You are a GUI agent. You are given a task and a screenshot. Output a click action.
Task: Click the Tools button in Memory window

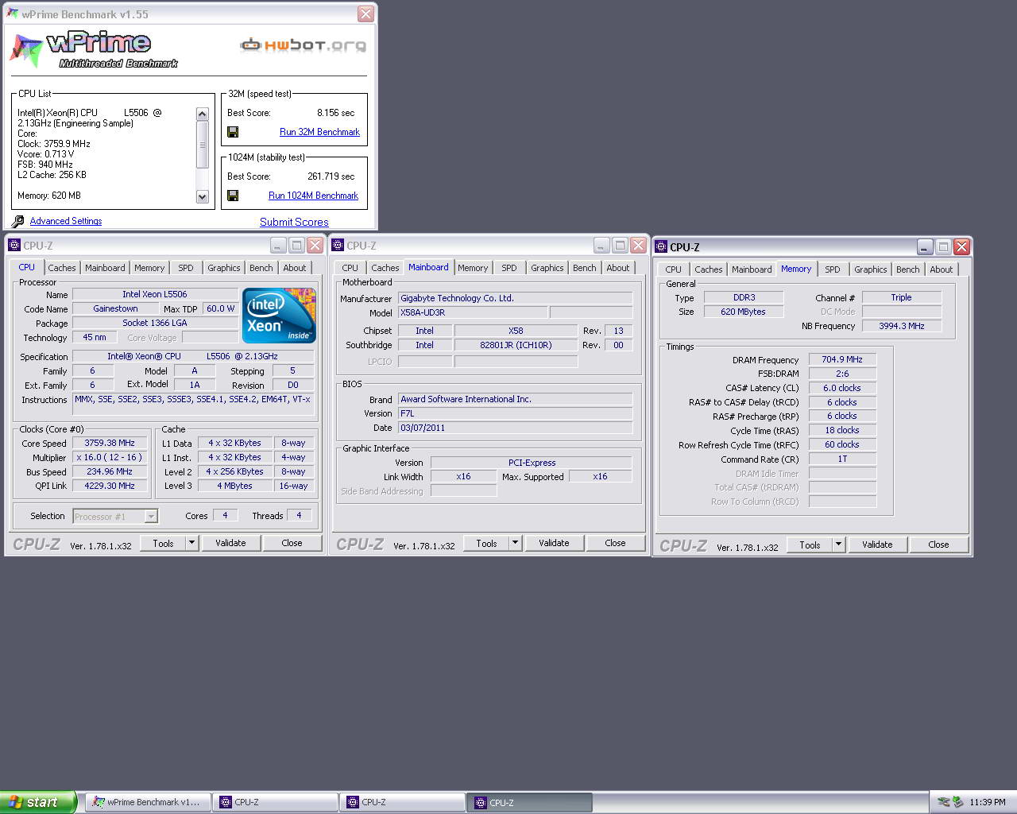click(810, 545)
